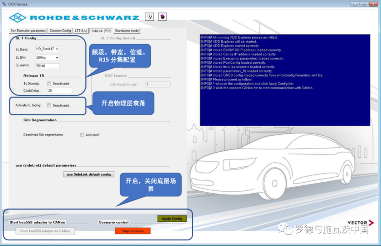The width and height of the screenshot is (381, 246).
Task: Toggle Deactivate Srlc segmentation checkbox
Action: [82, 135]
